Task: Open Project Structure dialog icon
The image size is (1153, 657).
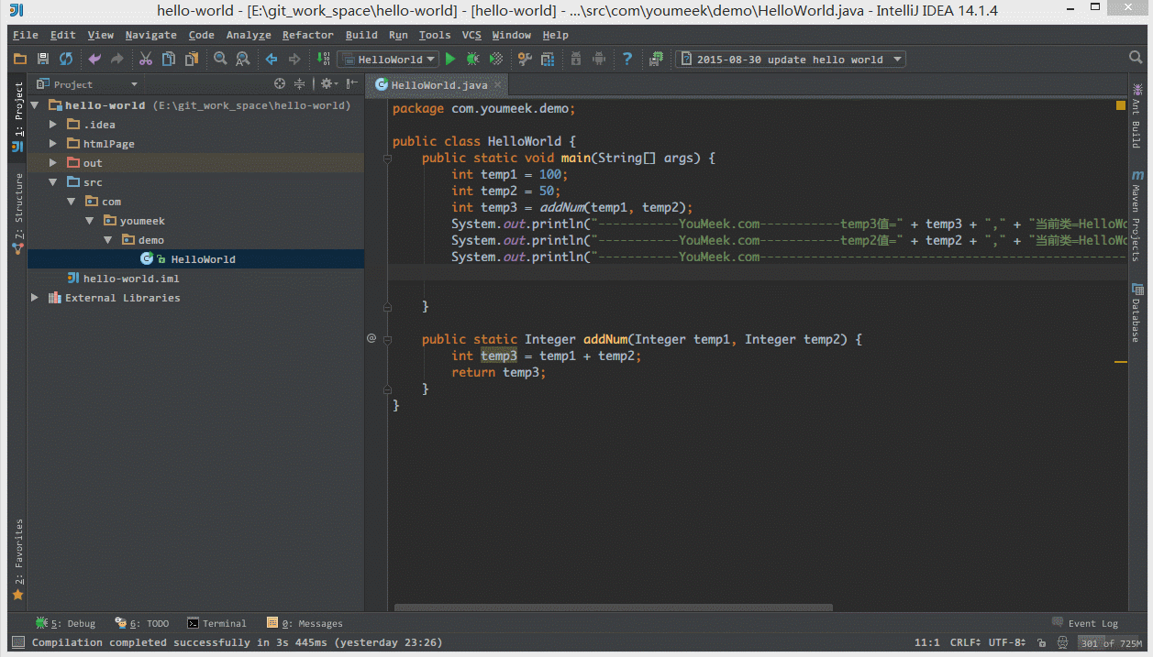Action: click(x=547, y=58)
